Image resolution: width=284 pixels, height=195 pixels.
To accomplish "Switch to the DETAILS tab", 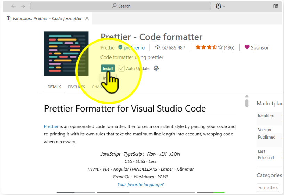I will tap(54, 87).
